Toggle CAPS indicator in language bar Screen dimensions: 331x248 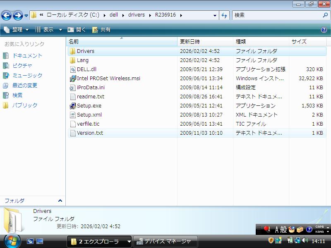(319, 227)
